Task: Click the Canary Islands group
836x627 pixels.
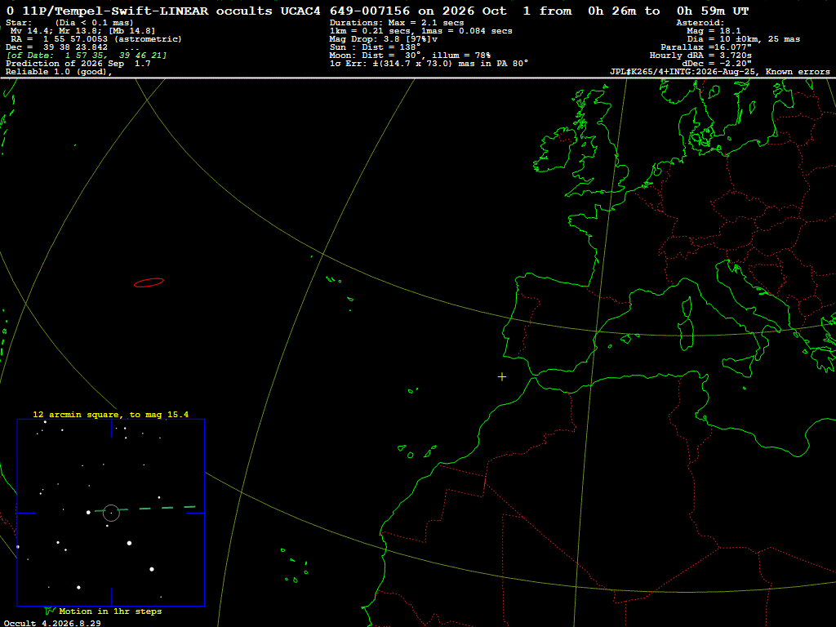Action: 417,451
